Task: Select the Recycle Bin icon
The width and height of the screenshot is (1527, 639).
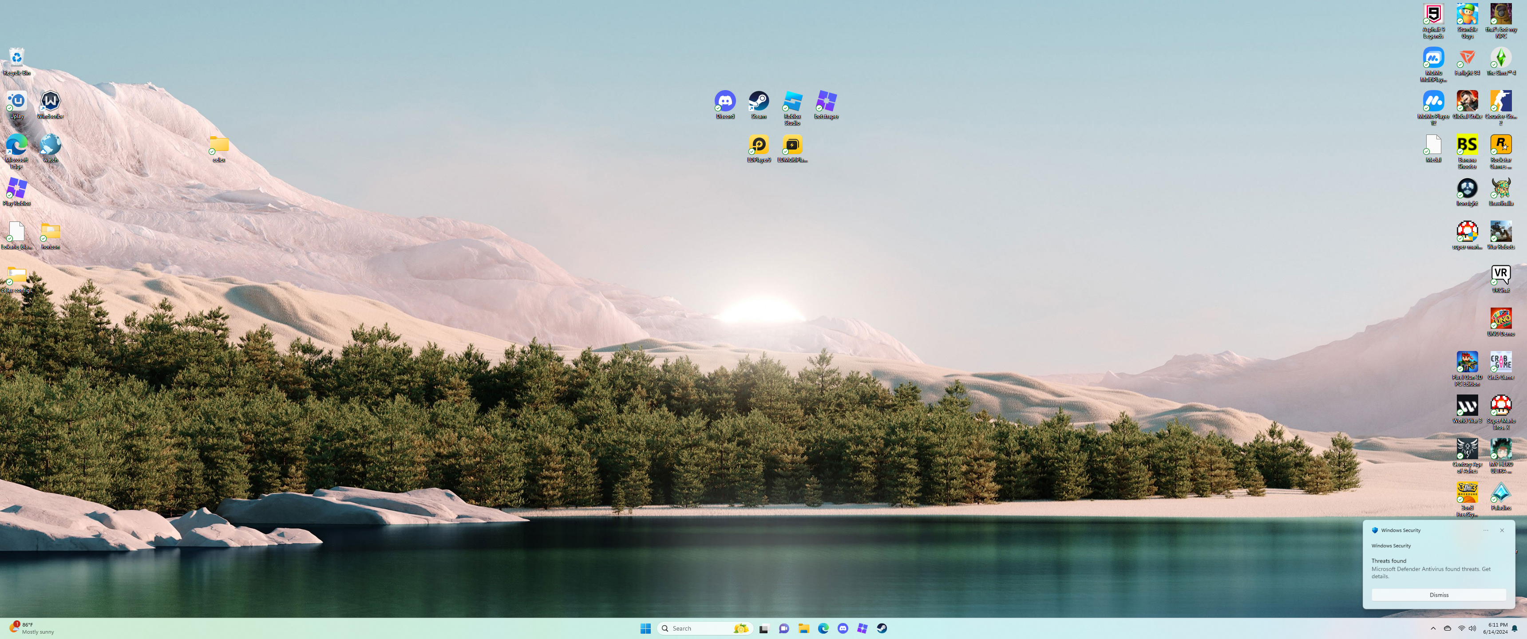Action: [x=16, y=58]
